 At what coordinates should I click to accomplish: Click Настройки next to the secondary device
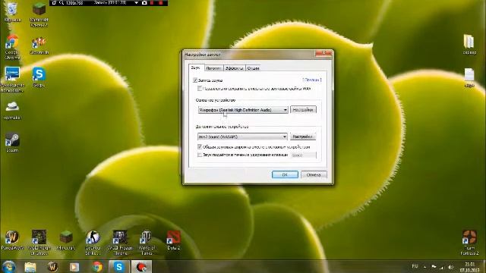click(303, 136)
